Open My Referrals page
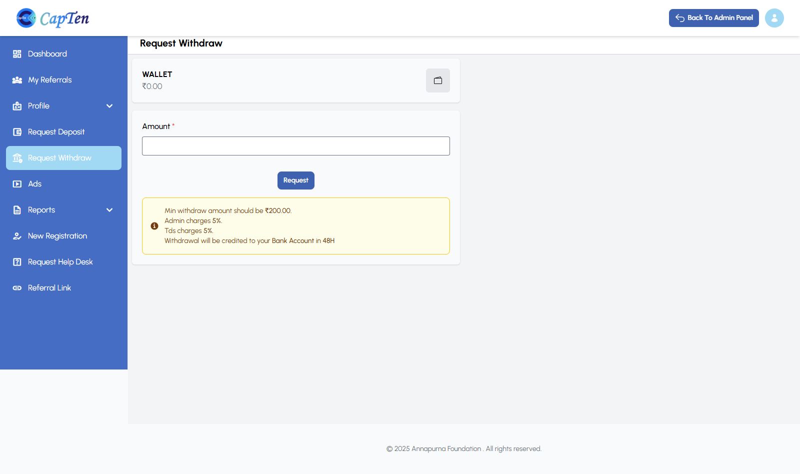 (x=63, y=80)
